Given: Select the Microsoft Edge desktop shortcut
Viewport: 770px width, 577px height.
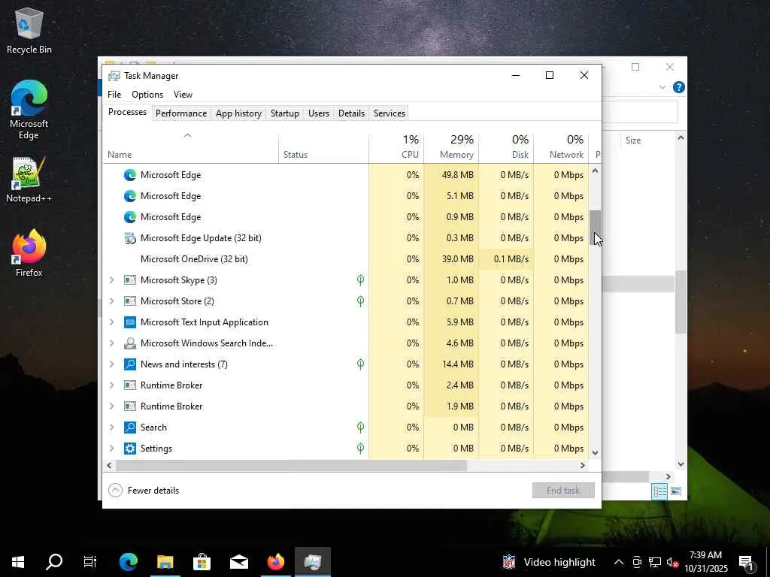Looking at the screenshot, I should (29, 110).
